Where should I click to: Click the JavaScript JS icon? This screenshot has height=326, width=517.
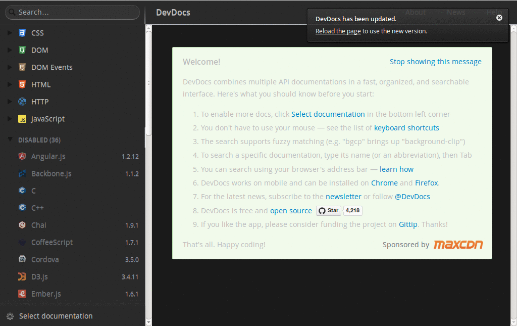[x=22, y=119]
